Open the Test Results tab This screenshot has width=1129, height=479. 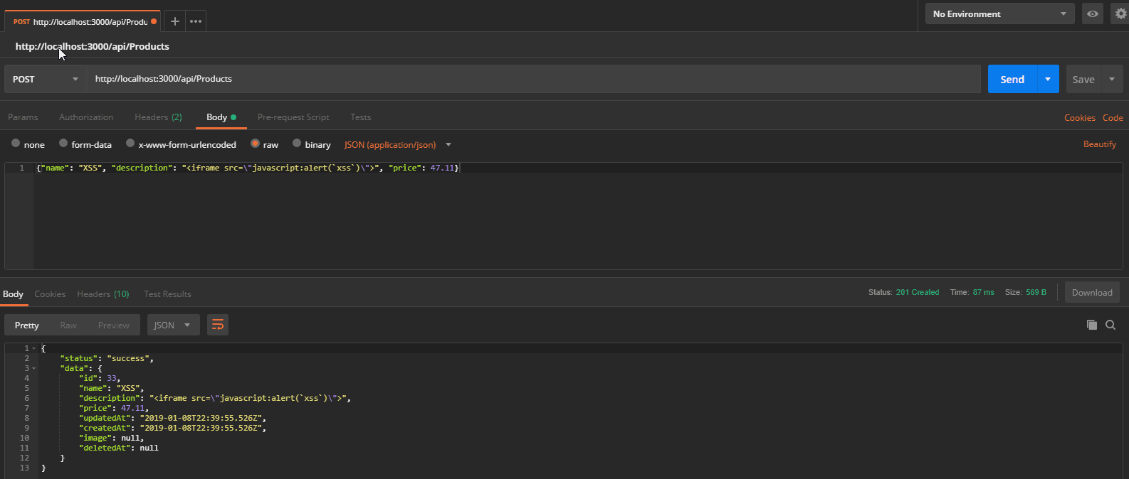click(x=167, y=294)
